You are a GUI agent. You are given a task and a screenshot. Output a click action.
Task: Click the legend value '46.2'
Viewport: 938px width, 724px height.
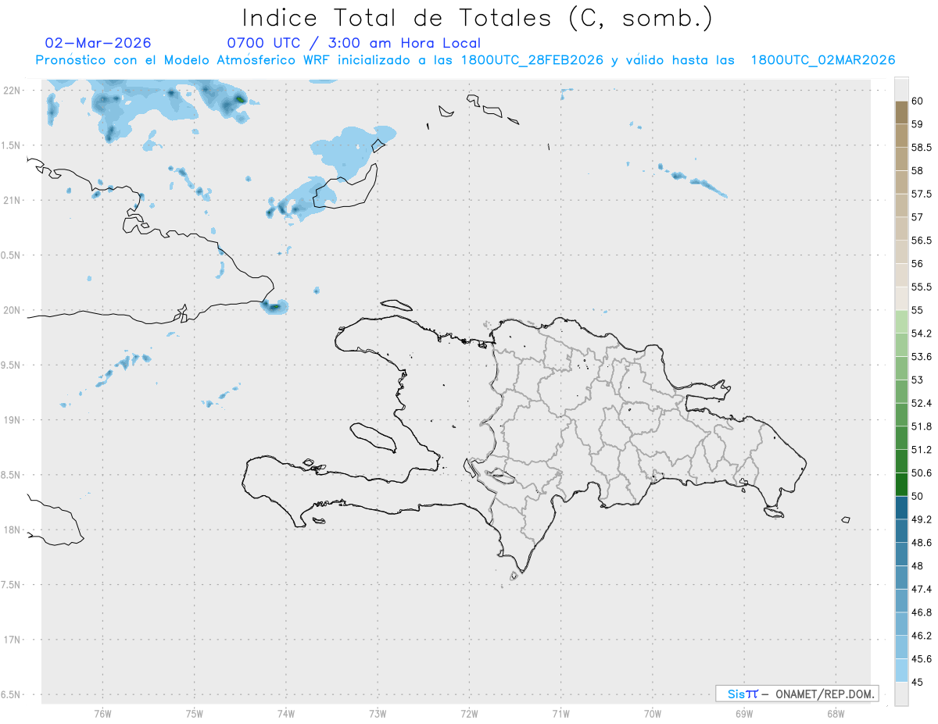922,635
